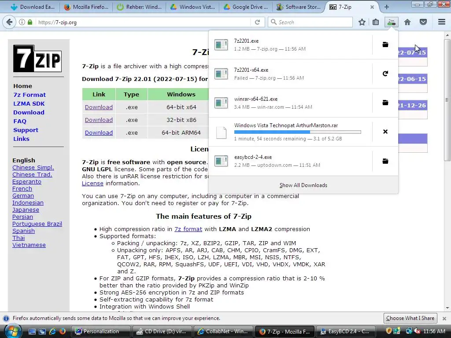Open the Windows Start orb
Image resolution: width=451 pixels, height=338 pixels.
[x=13, y=331]
